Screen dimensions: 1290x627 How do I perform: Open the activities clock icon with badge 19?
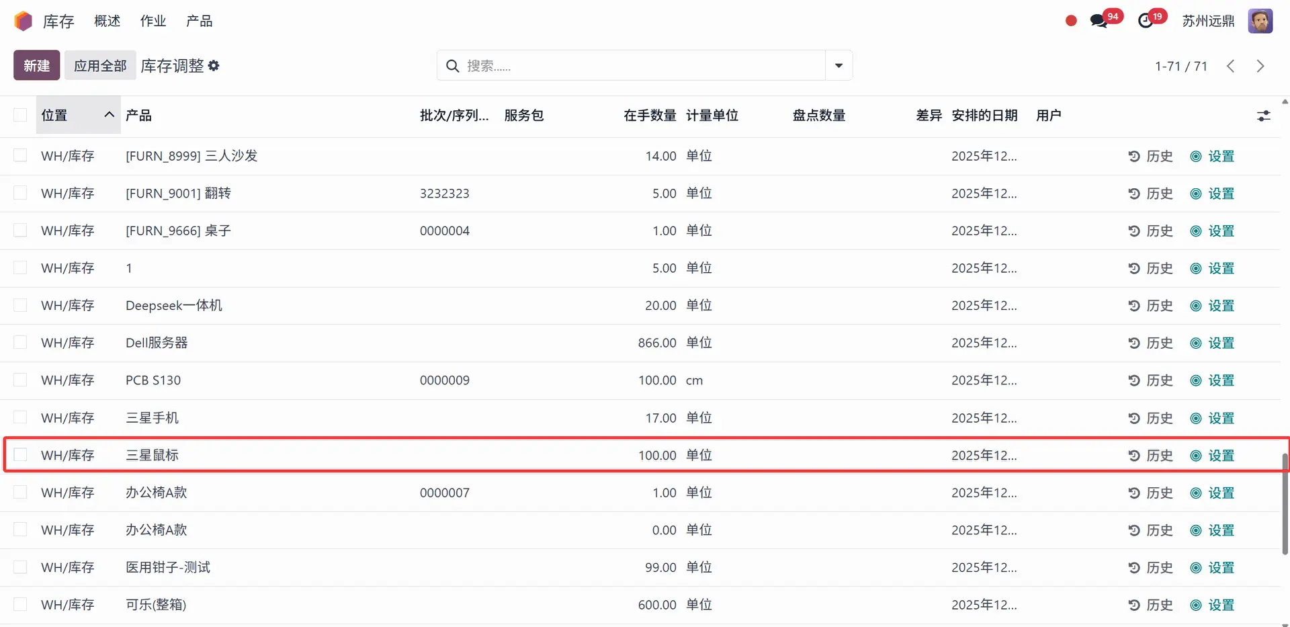[1146, 21]
